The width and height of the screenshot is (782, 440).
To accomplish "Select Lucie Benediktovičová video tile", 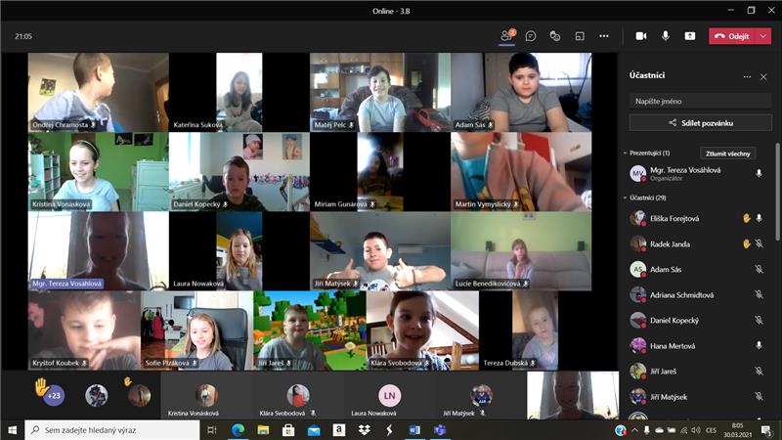I will (521, 251).
